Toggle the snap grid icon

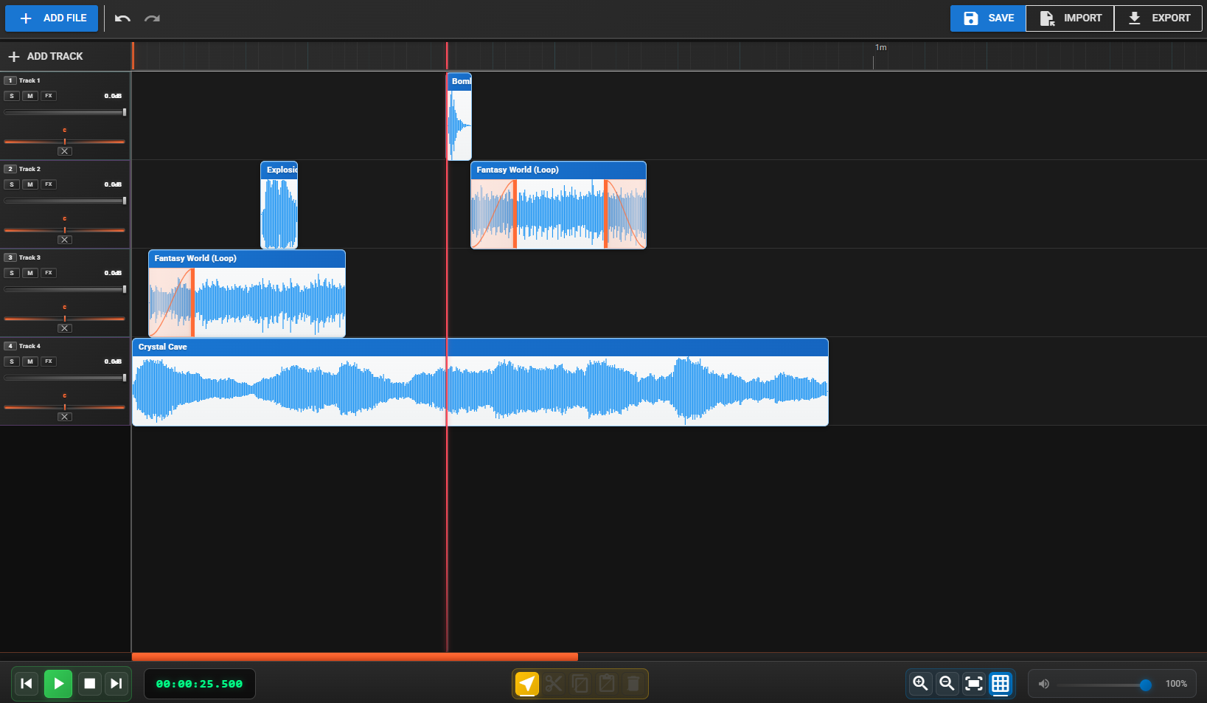coord(1001,684)
